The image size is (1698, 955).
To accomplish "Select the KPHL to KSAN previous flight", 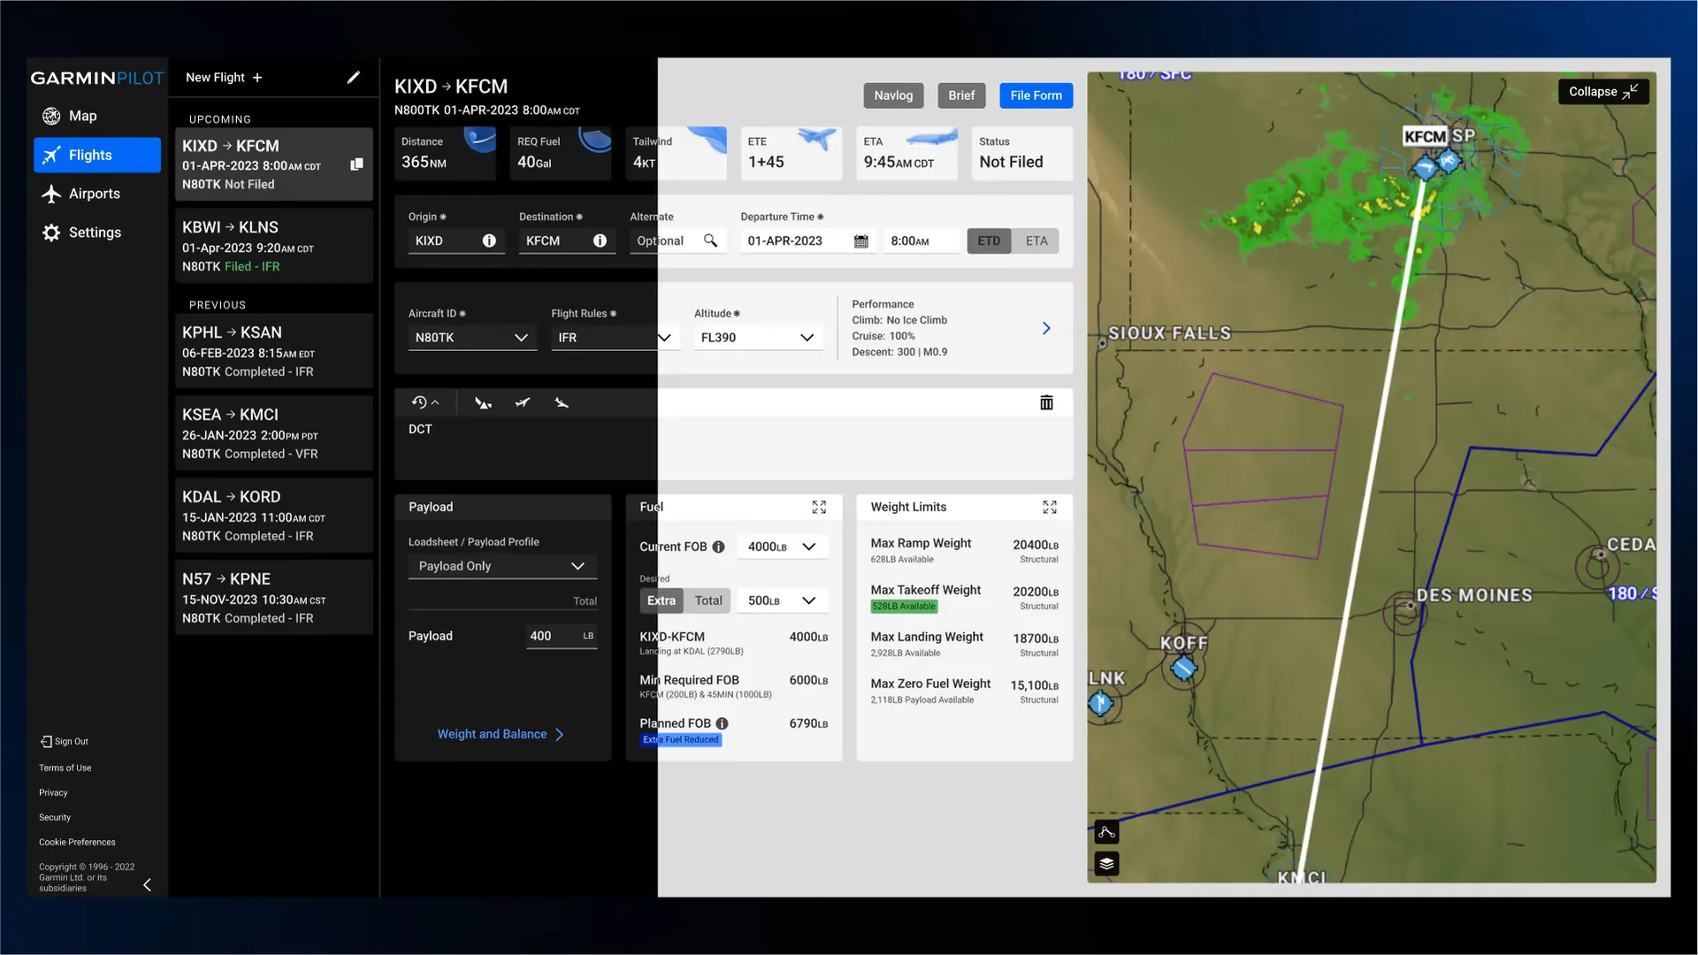I will tap(274, 351).
